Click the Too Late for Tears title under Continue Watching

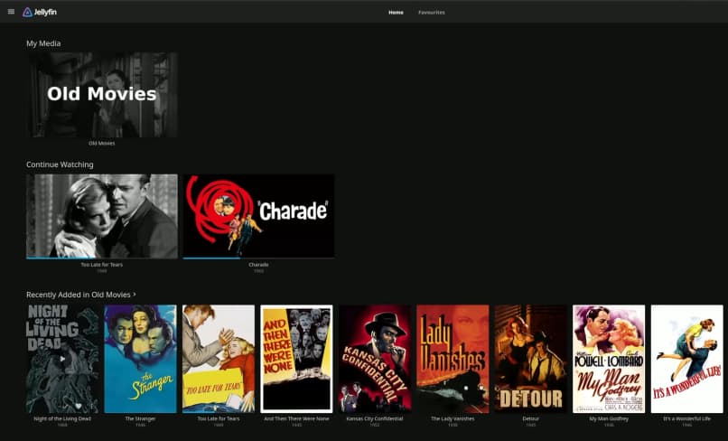102,265
